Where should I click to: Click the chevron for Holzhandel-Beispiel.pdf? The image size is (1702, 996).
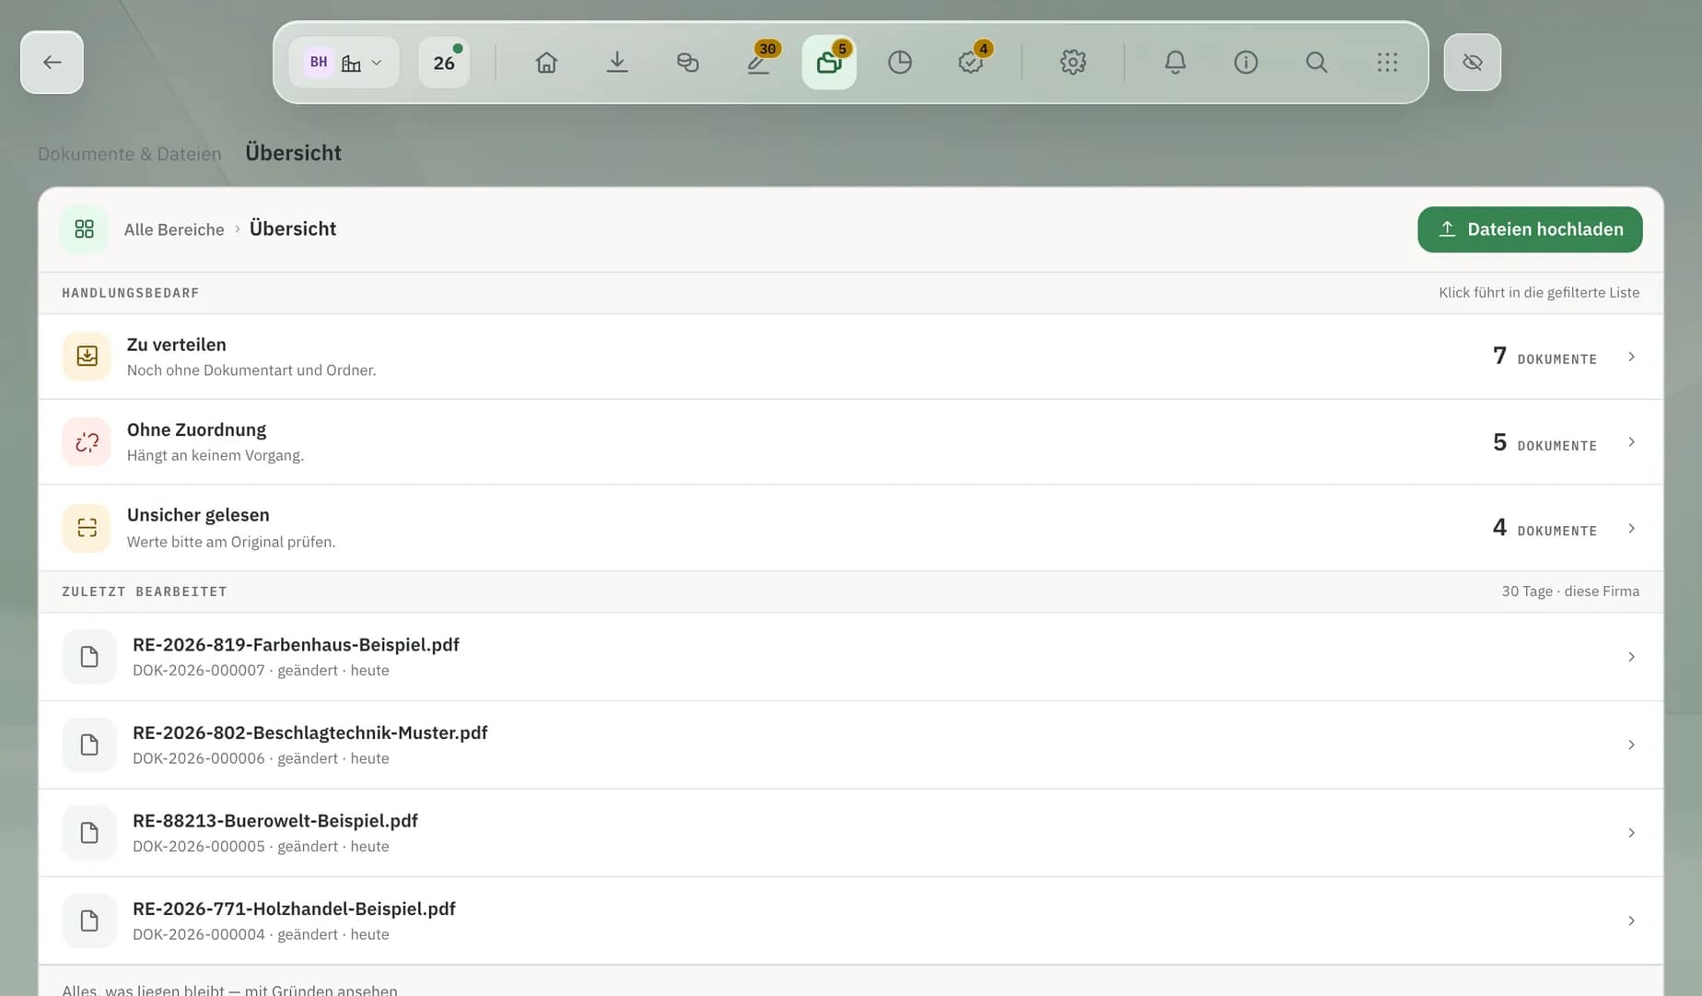pos(1631,920)
